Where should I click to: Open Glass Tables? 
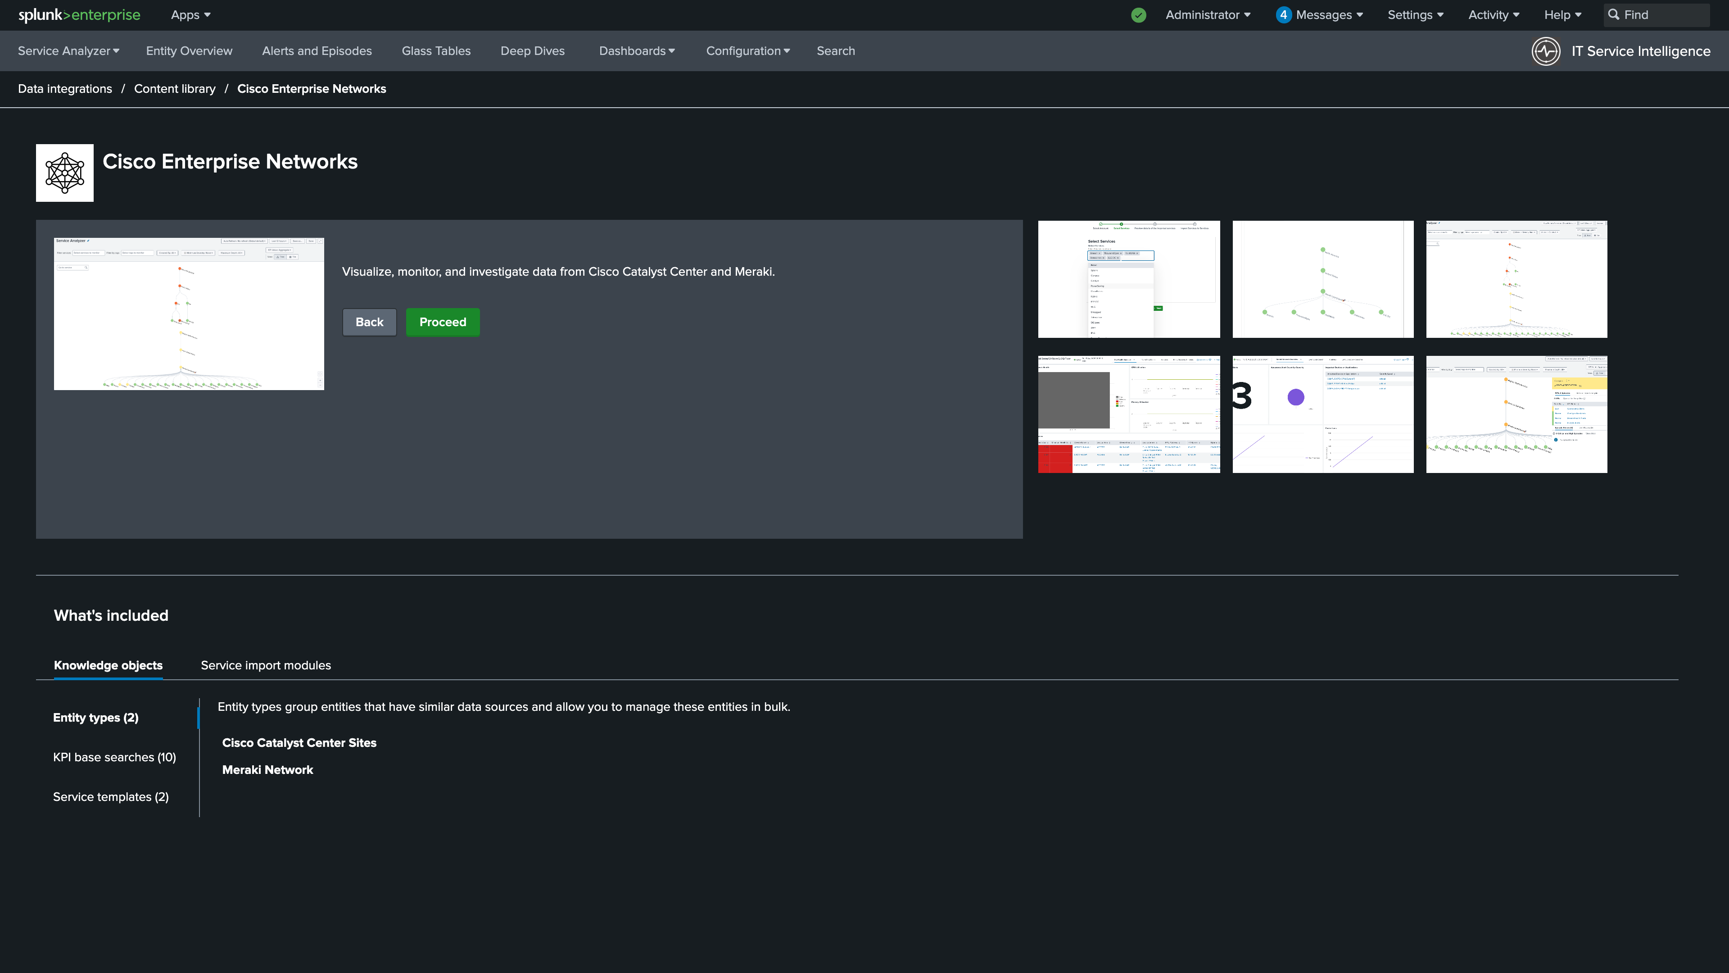(436, 51)
